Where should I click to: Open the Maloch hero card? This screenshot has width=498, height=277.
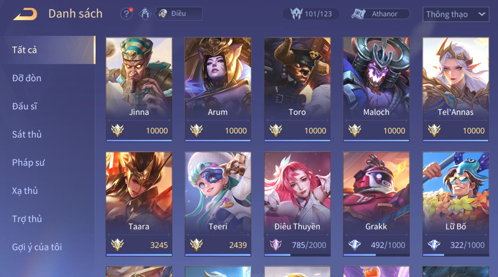coord(376,89)
